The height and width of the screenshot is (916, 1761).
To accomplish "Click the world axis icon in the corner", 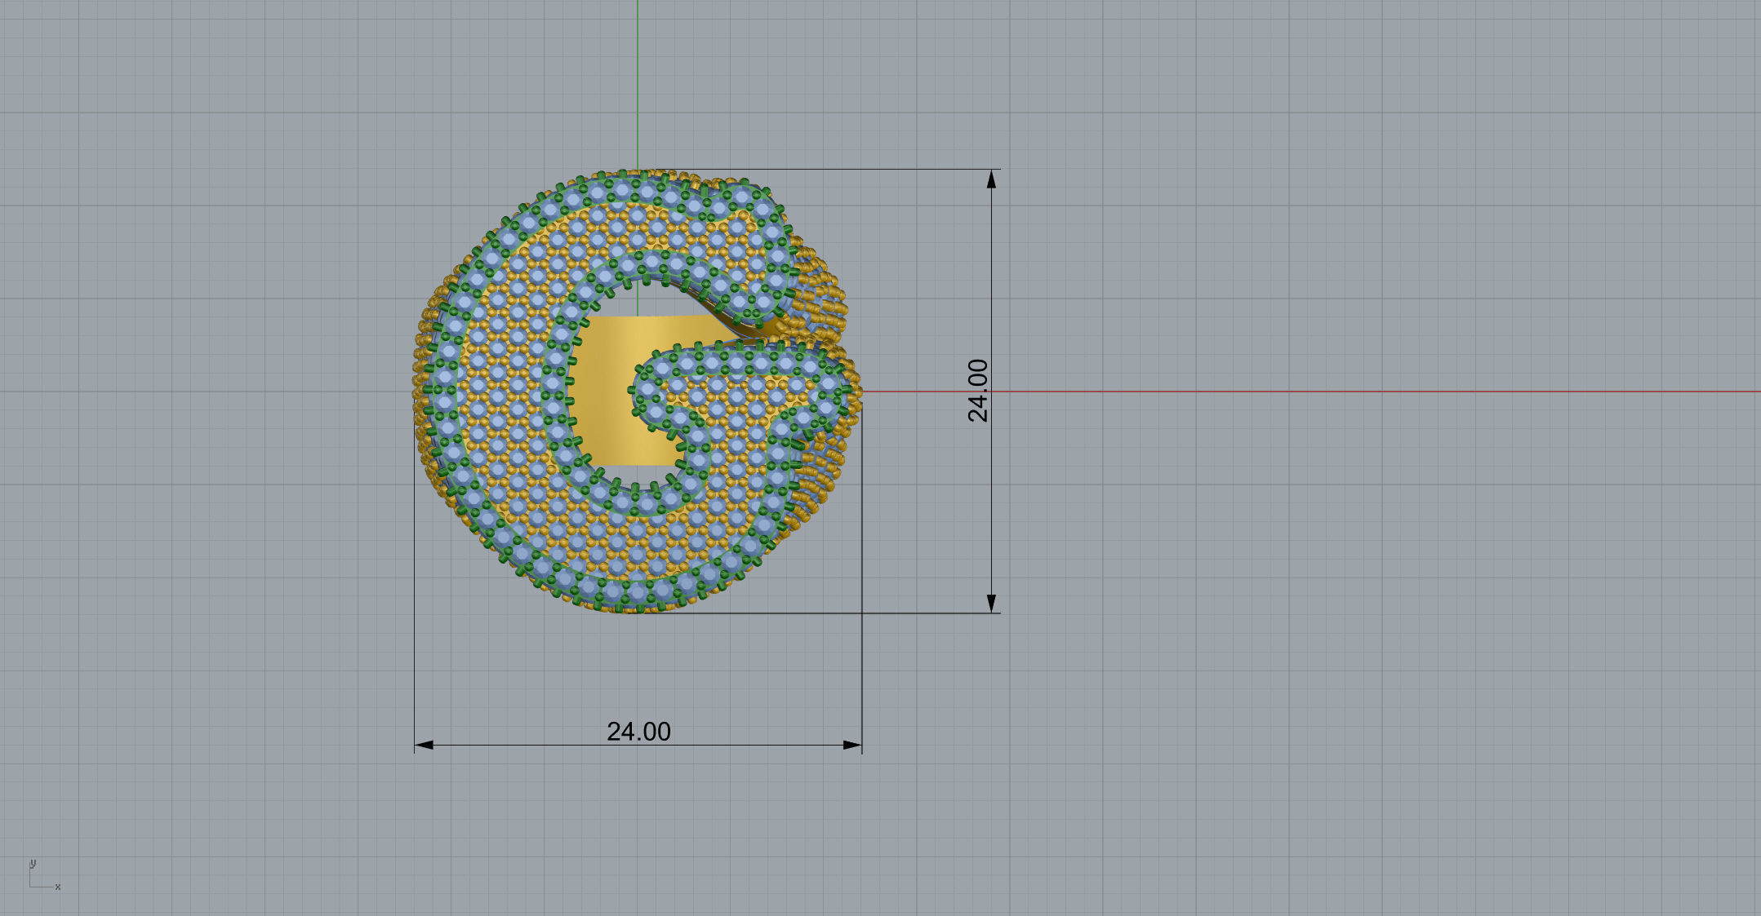I will tap(44, 874).
